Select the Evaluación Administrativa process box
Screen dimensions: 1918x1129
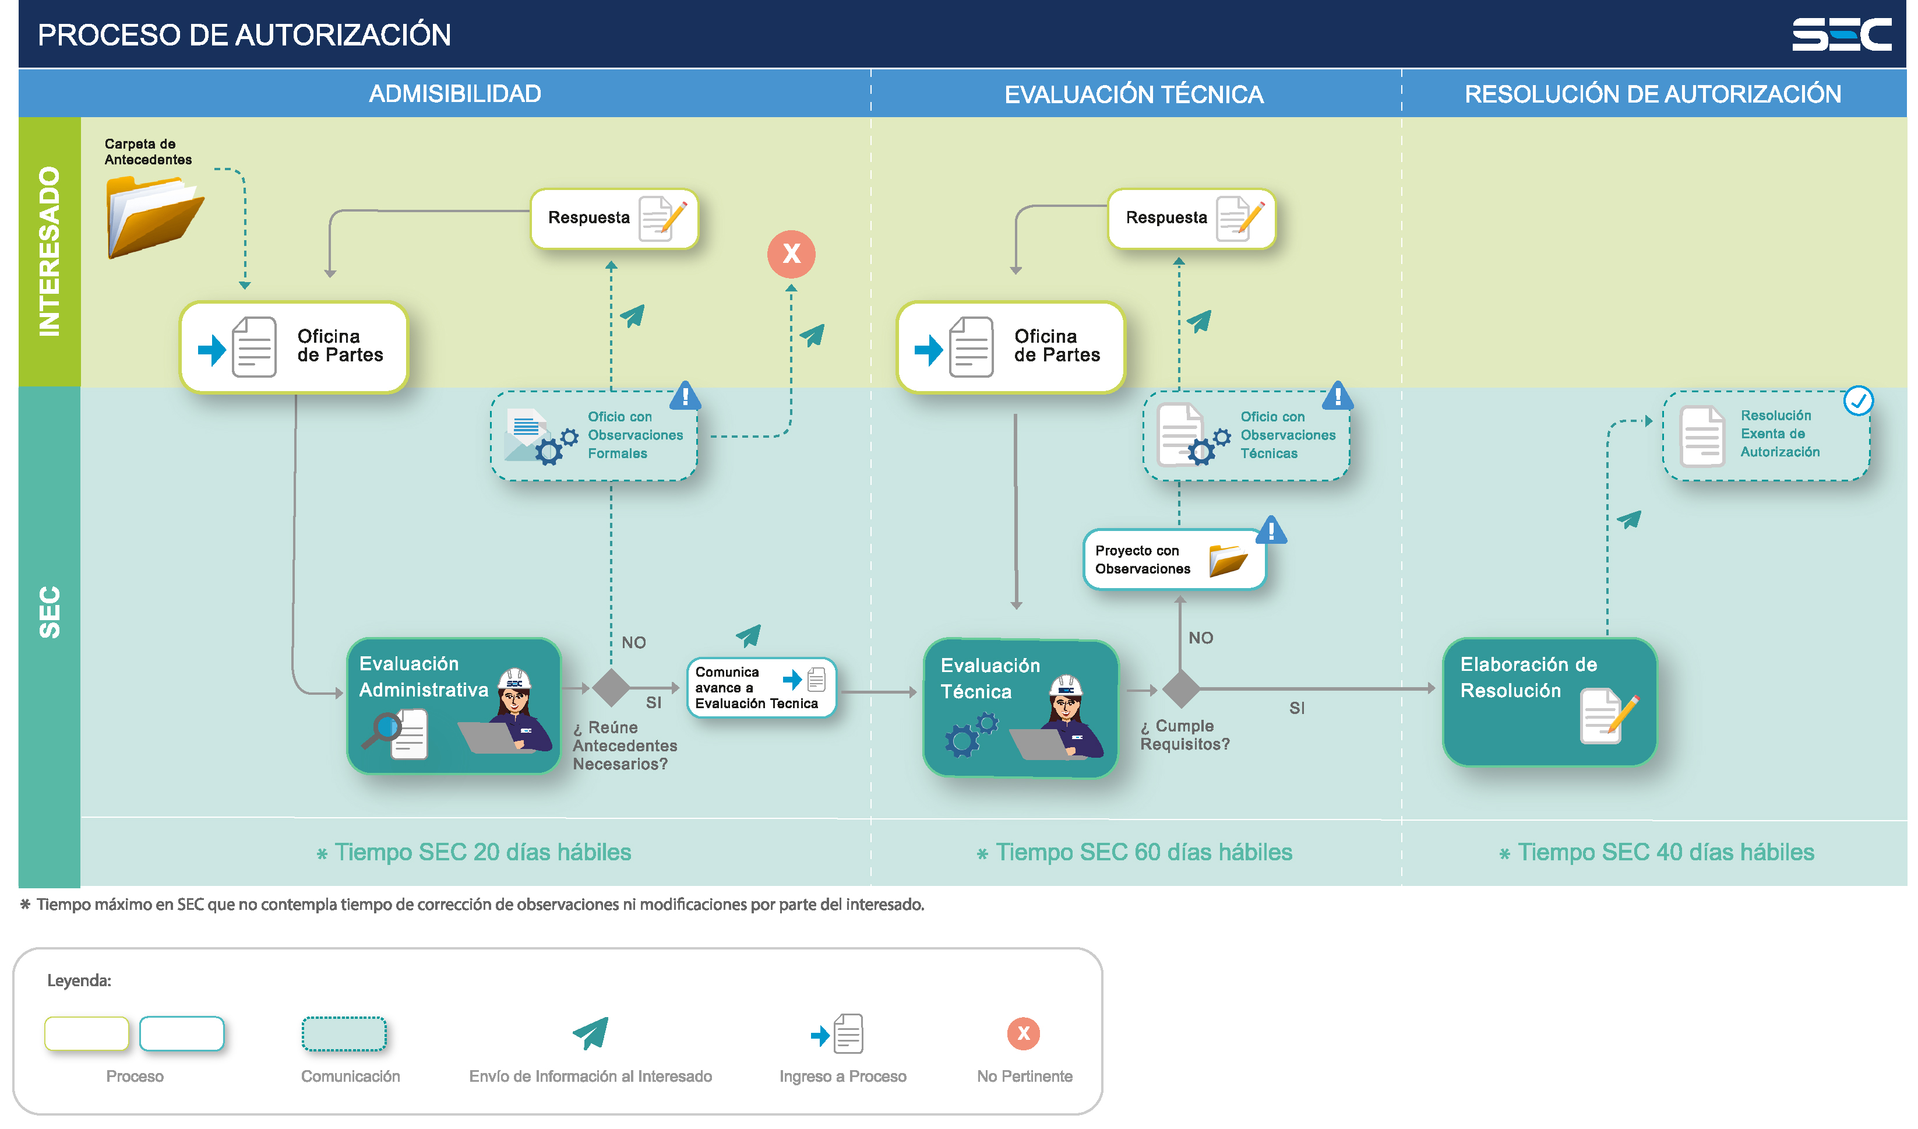(454, 706)
